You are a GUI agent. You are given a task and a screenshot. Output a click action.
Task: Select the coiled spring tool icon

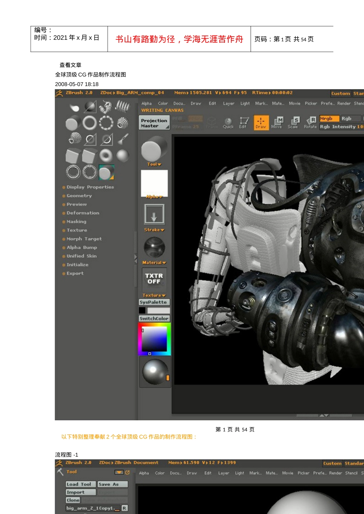tap(123, 107)
